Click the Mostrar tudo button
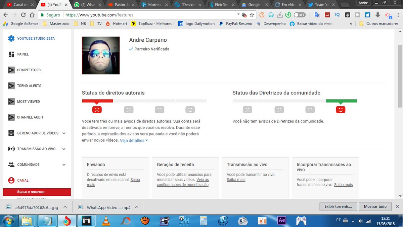This screenshot has height=227, width=403. pyautogui.click(x=375, y=206)
